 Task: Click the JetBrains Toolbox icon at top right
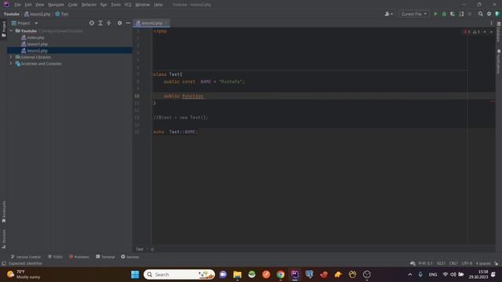pyautogui.click(x=497, y=14)
